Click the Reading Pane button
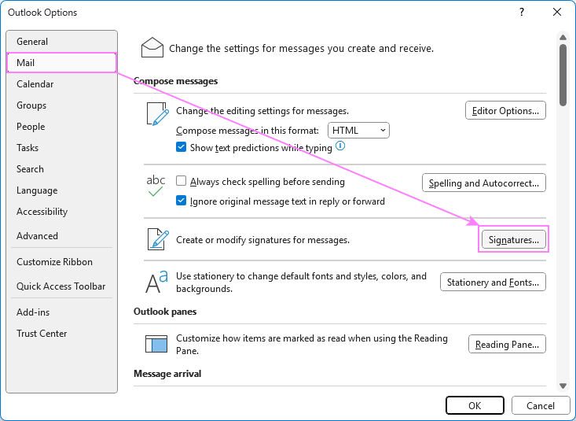 [x=507, y=344]
